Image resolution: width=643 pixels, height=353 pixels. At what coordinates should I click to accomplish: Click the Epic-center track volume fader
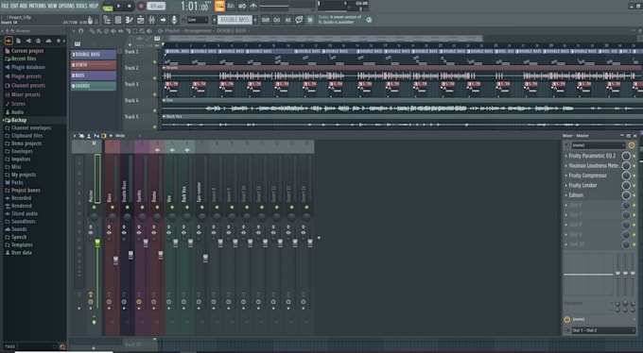click(205, 258)
